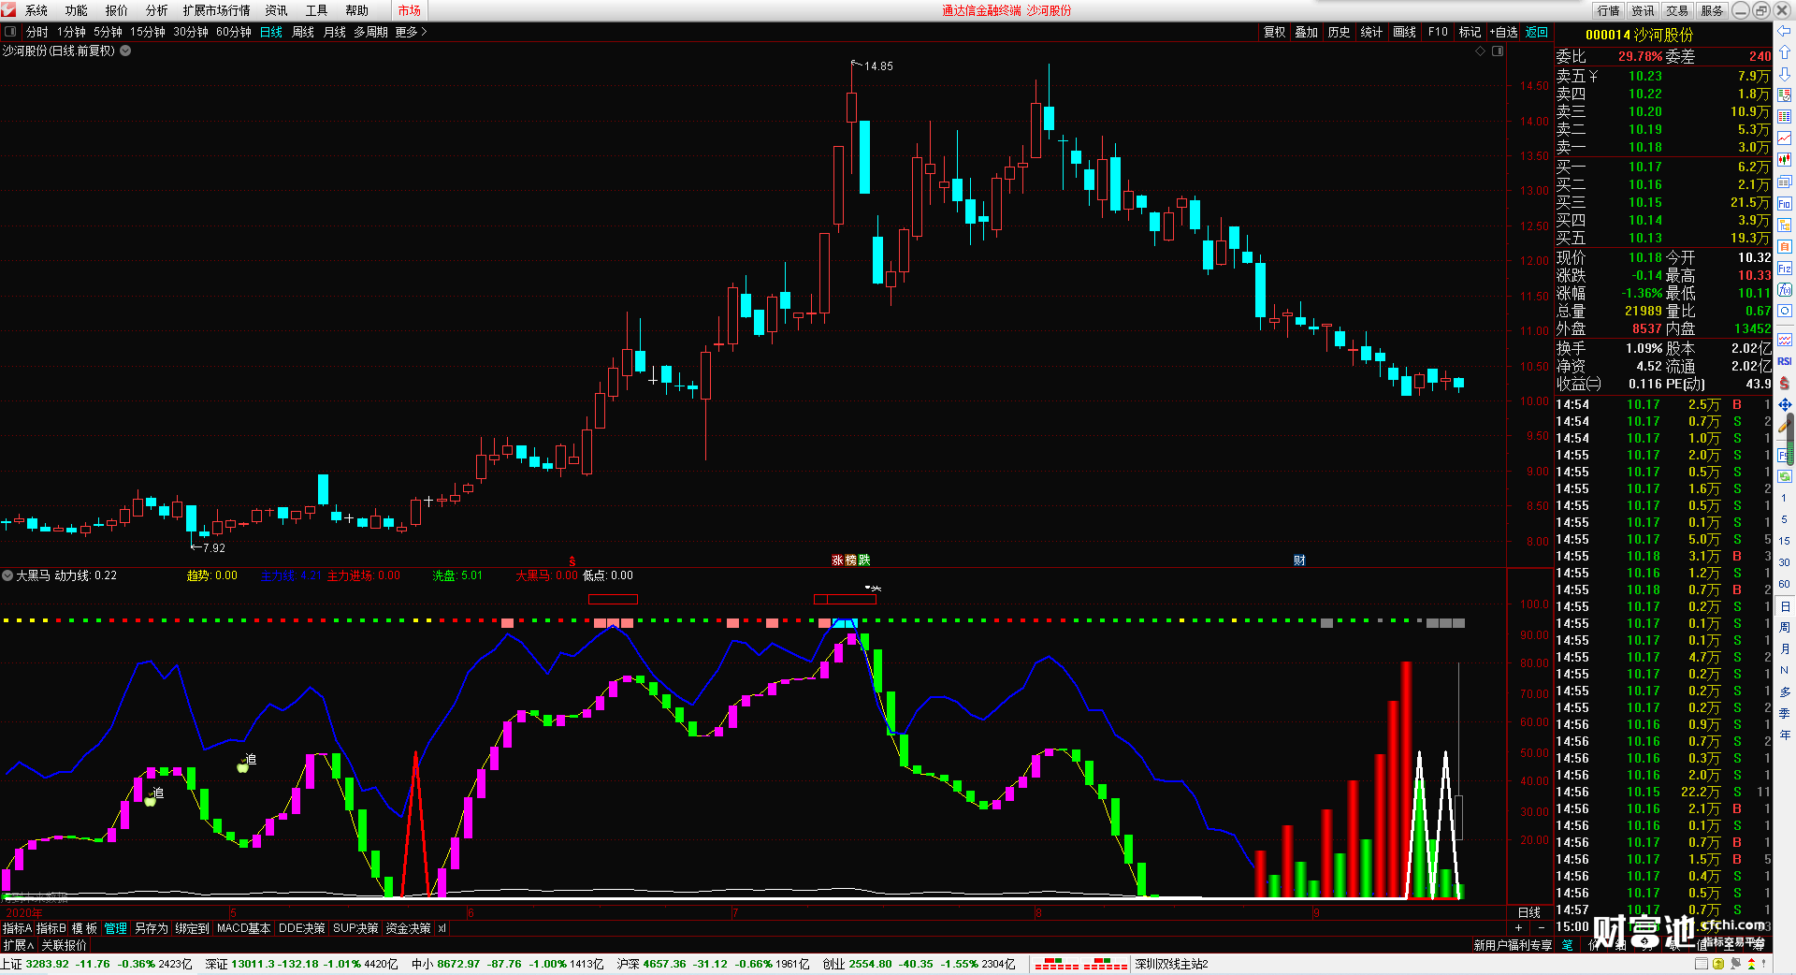Click the 返回 return link

click(1537, 32)
